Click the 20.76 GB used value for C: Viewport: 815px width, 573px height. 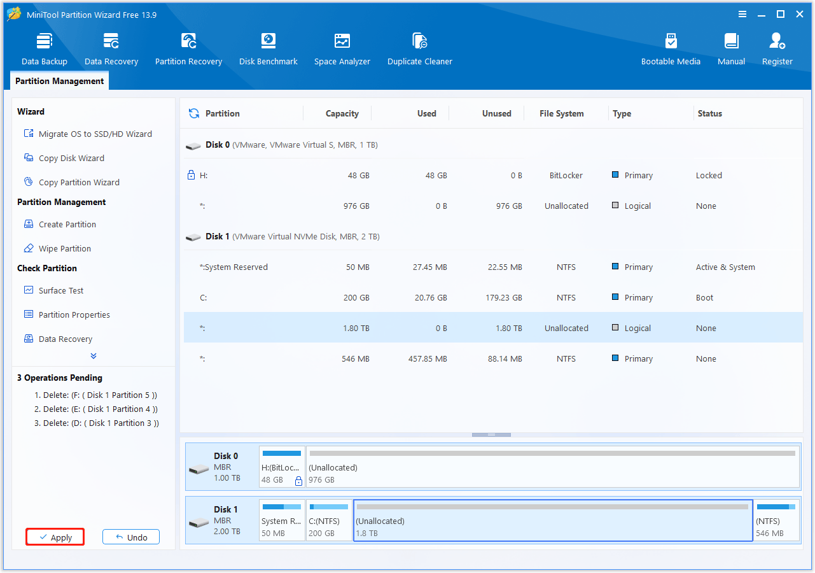(x=430, y=297)
